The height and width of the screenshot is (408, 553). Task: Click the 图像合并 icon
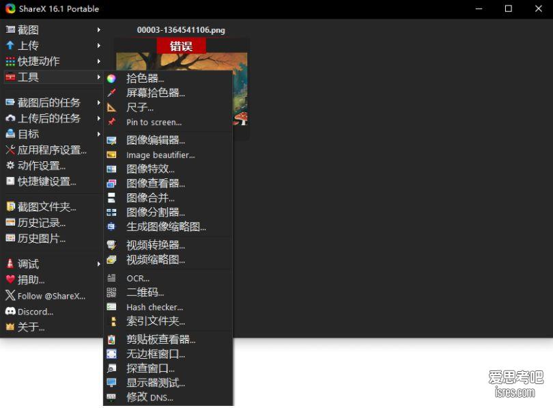point(111,198)
